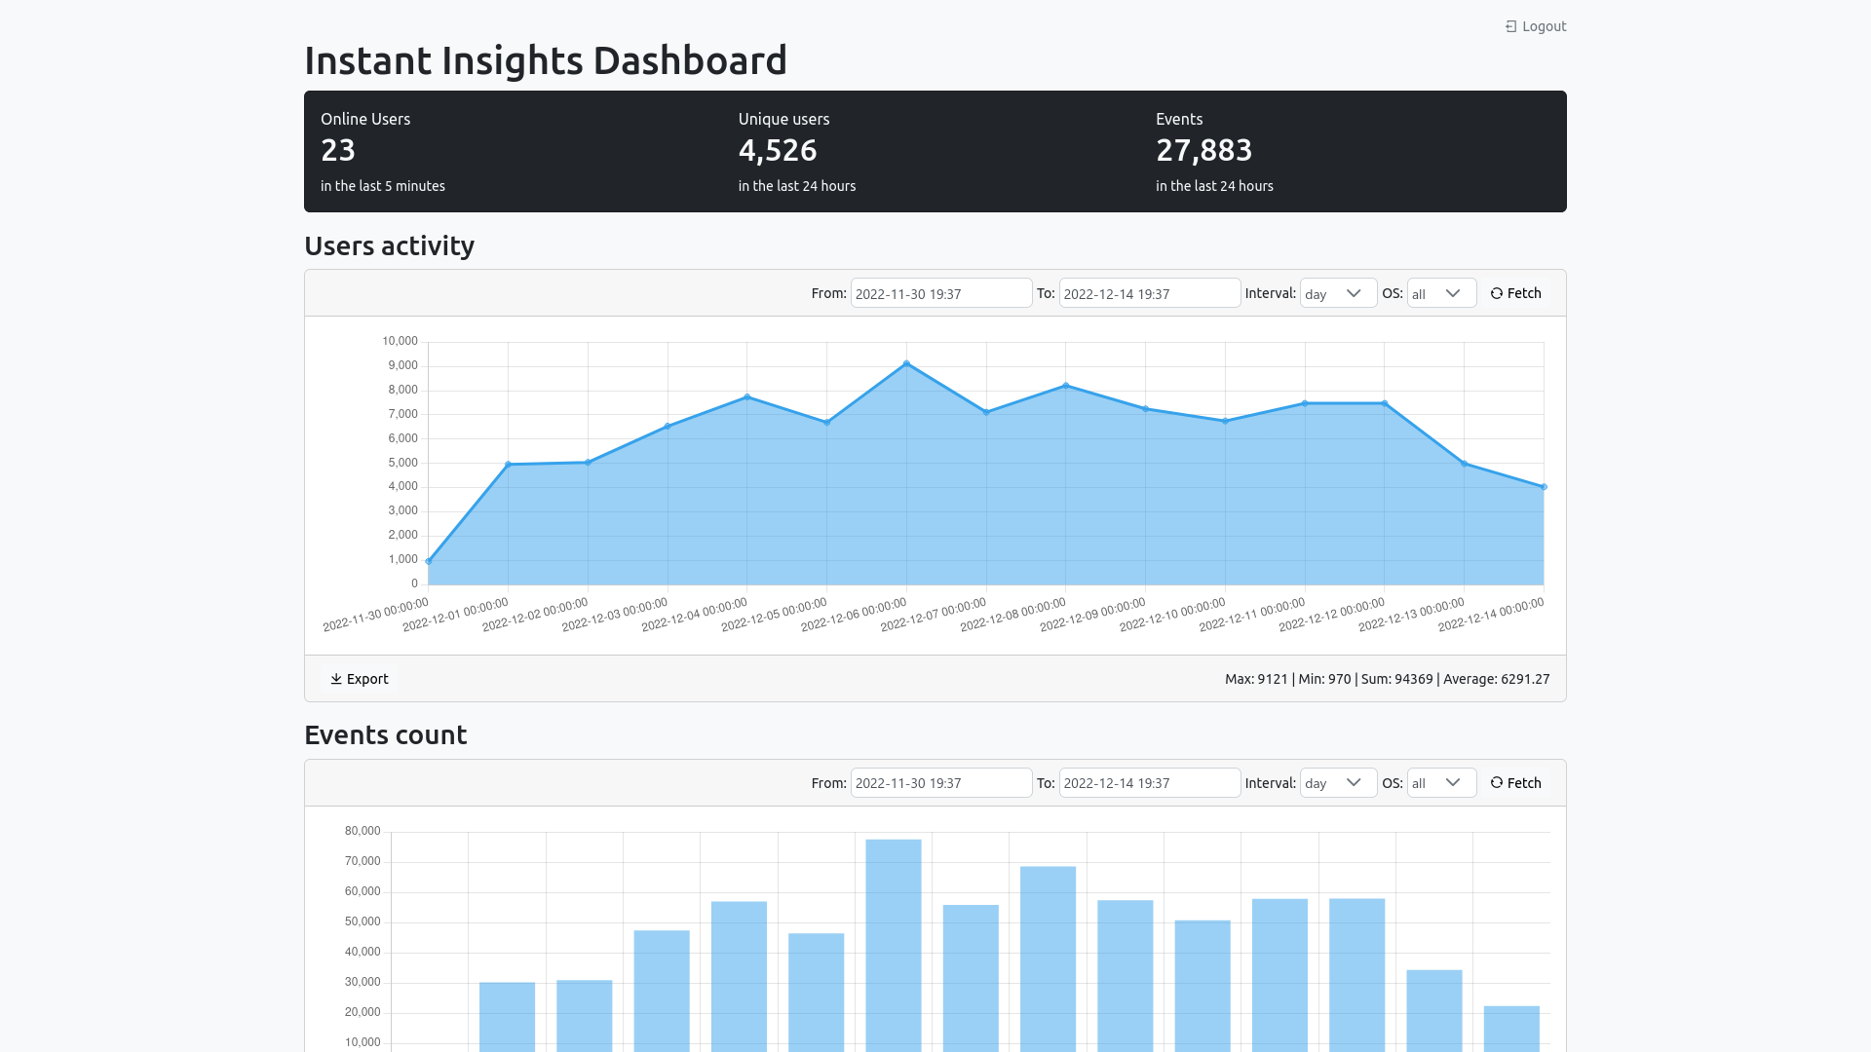Viewport: 1871px width, 1052px height.
Task: Click the peak data point on 2022-12-06
Action: click(x=906, y=364)
